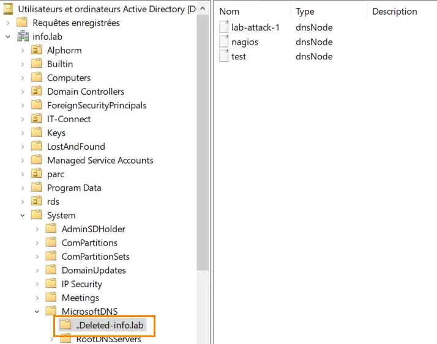The height and width of the screenshot is (344, 437).
Task: Click the tree pane vertical scrollbar
Action: [203, 153]
